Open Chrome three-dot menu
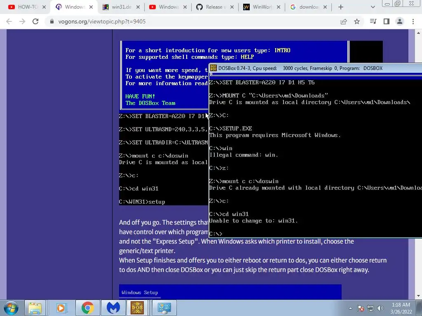The image size is (422, 316). pos(413,21)
